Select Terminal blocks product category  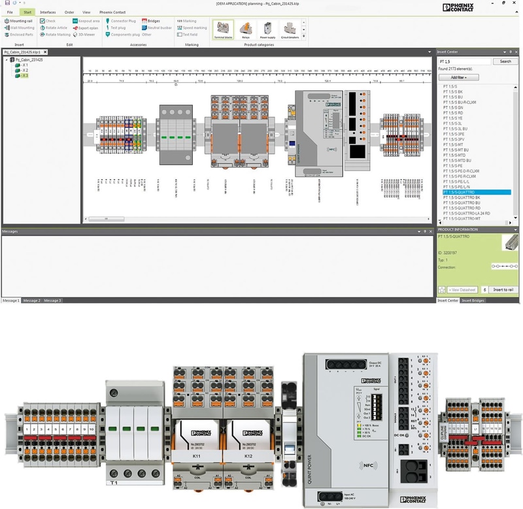click(x=223, y=29)
